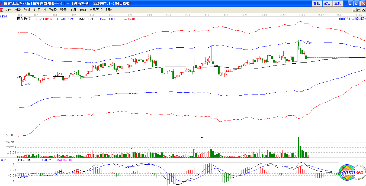The image size is (366, 186).
Task: Close the inner 日K线 chart window
Action: 363,10
